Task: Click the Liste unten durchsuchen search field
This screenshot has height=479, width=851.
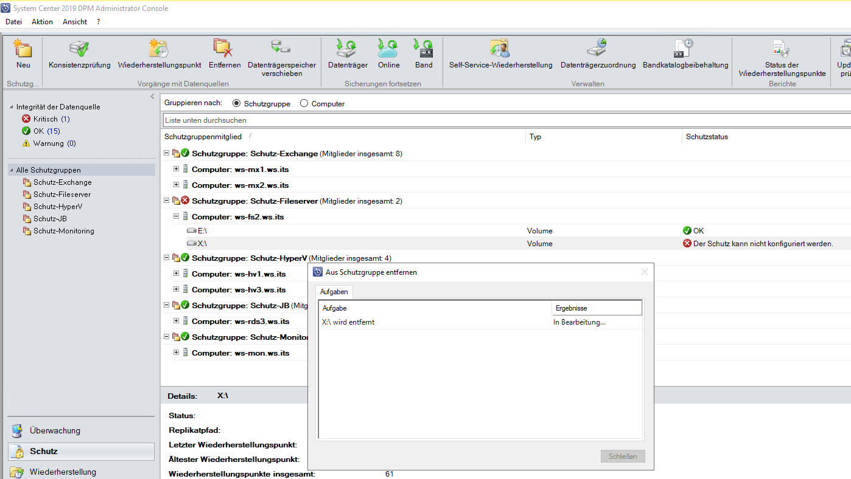Action: pyautogui.click(x=507, y=120)
